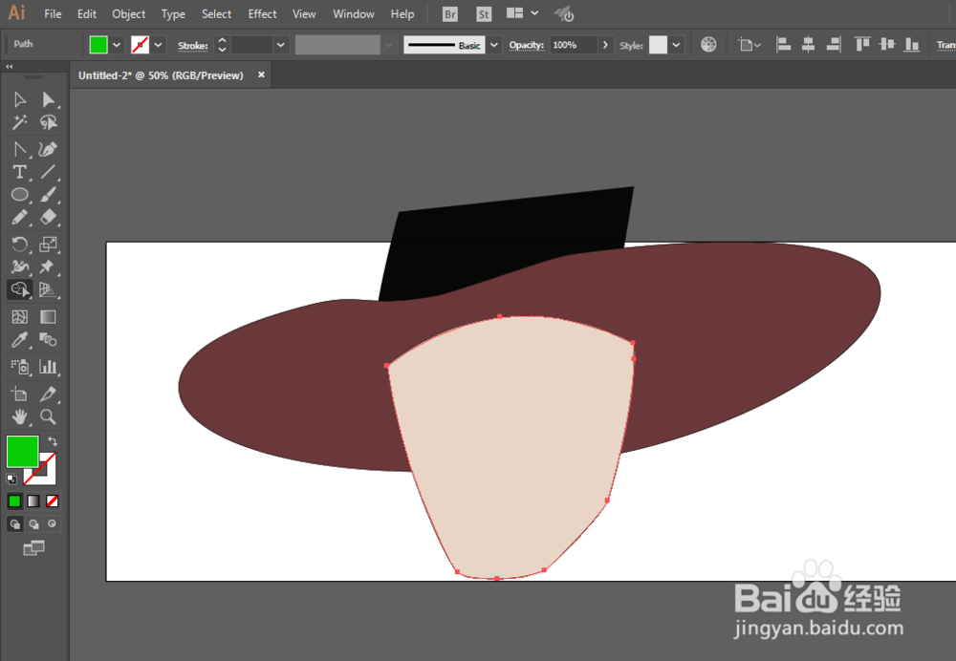Expand the Opacity arrow
This screenshot has height=661, width=956.
tap(605, 45)
